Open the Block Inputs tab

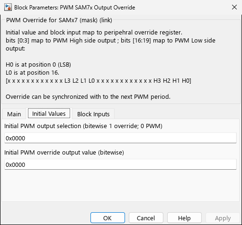[93, 114]
